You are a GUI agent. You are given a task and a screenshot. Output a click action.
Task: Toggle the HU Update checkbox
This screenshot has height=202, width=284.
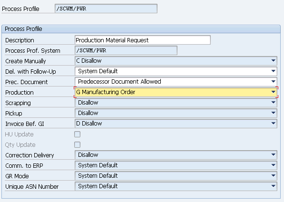(78, 135)
